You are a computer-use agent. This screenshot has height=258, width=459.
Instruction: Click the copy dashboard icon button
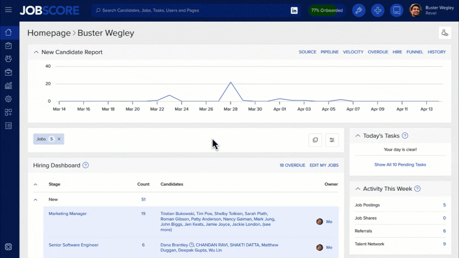315,140
